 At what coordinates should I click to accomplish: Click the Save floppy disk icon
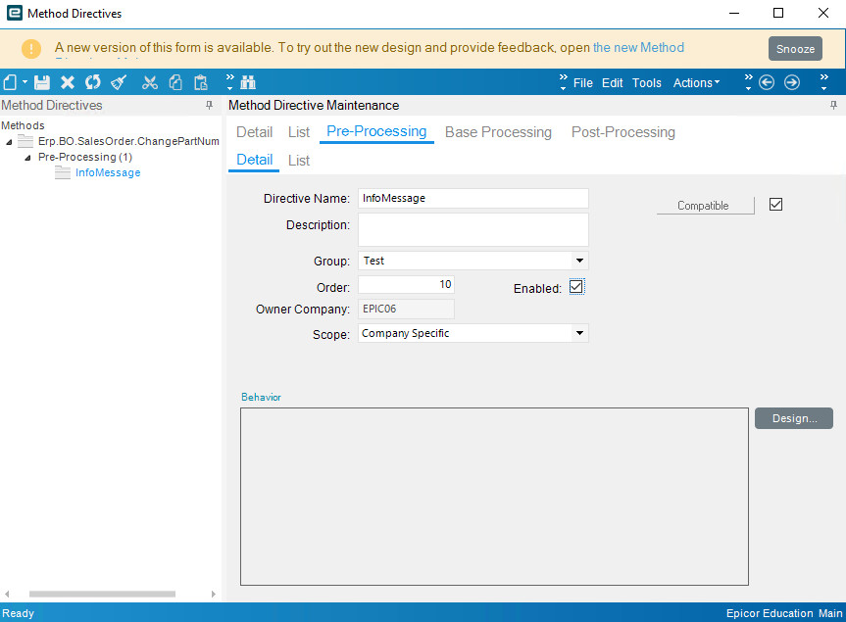(42, 83)
